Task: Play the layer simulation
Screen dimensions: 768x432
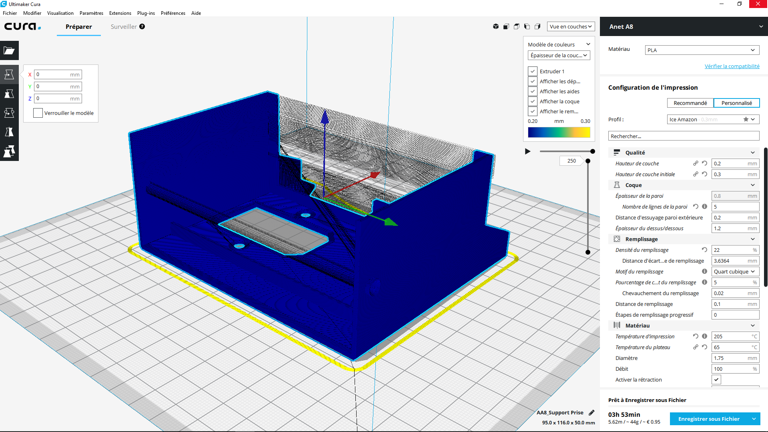Action: point(527,151)
